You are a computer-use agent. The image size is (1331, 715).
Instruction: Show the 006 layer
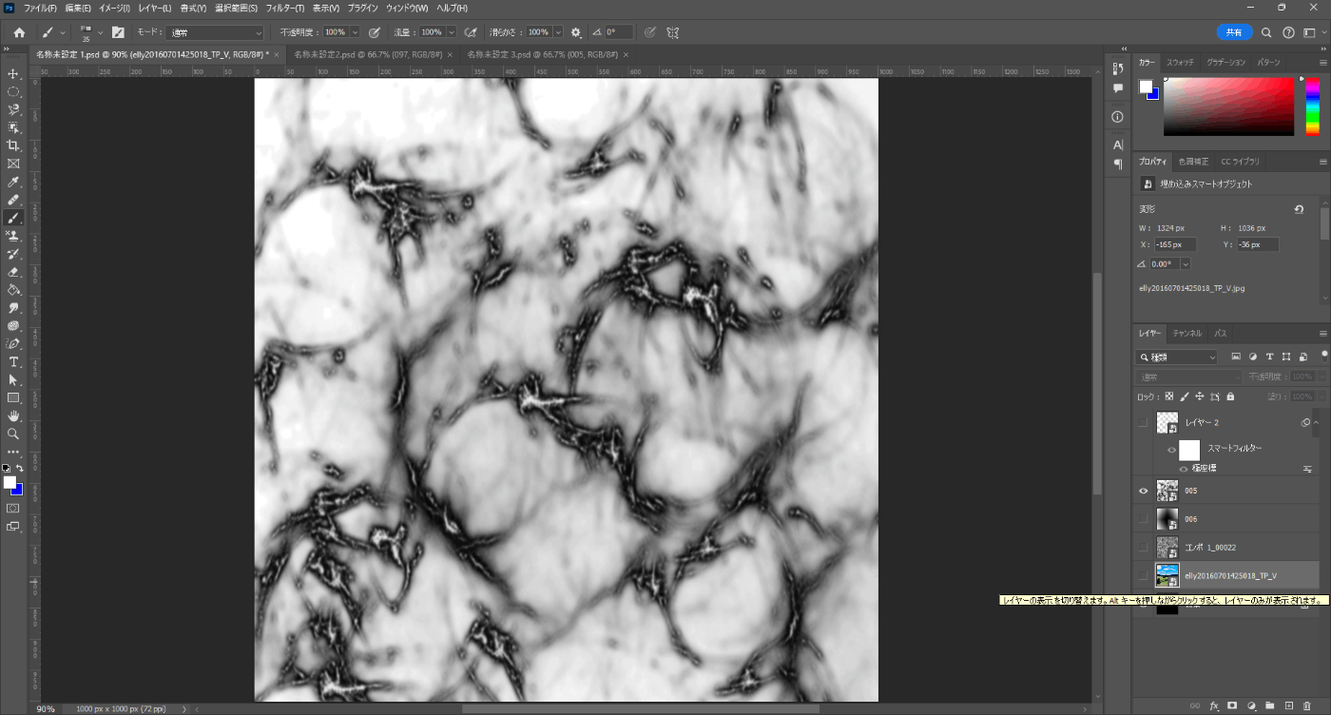(1144, 519)
